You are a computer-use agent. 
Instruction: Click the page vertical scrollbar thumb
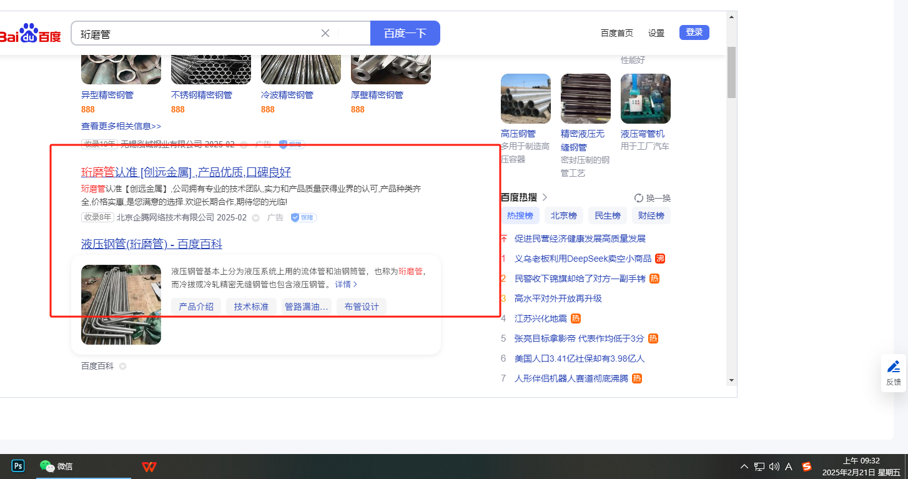[731, 72]
